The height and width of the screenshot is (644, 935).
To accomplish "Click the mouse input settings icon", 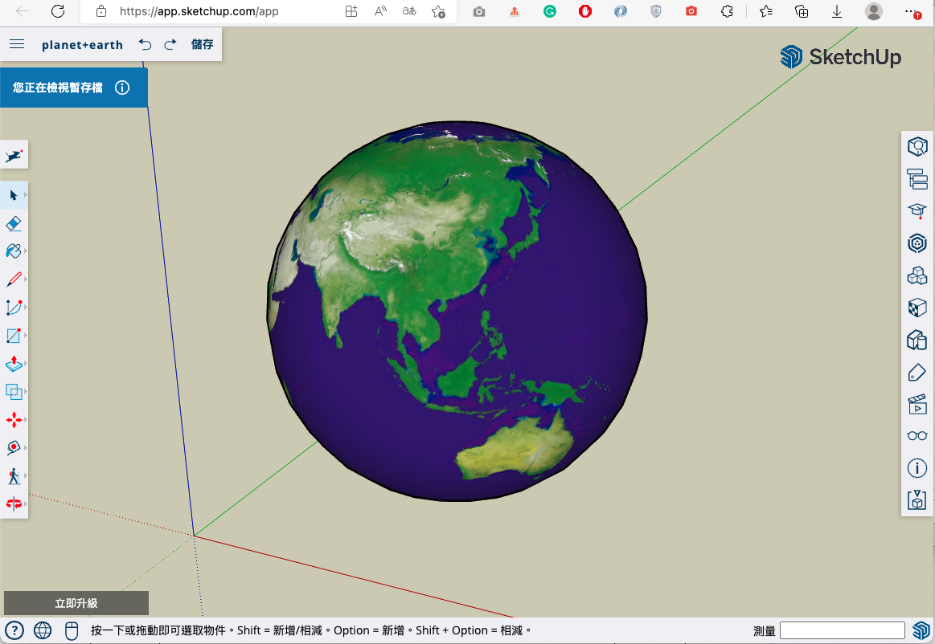I will click(x=71, y=630).
